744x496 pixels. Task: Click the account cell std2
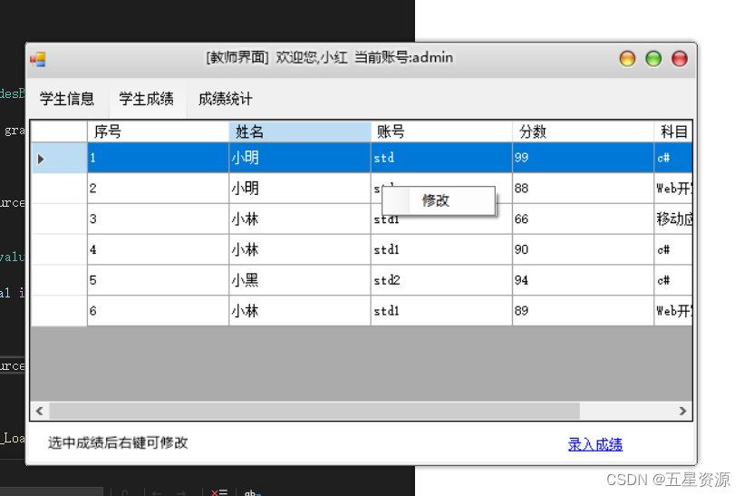pyautogui.click(x=441, y=280)
